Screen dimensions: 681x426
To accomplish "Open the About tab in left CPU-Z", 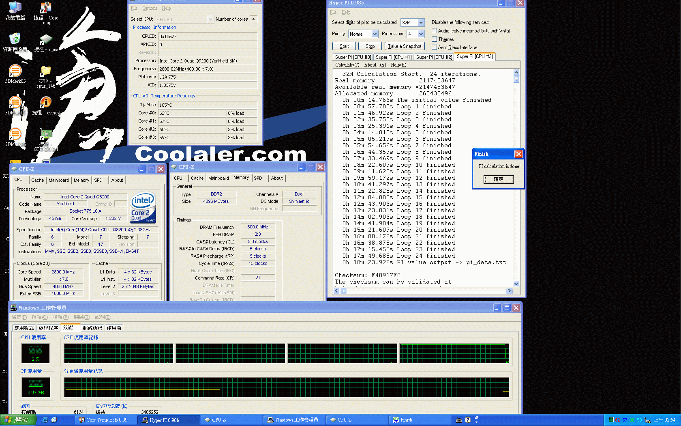I will click(117, 180).
